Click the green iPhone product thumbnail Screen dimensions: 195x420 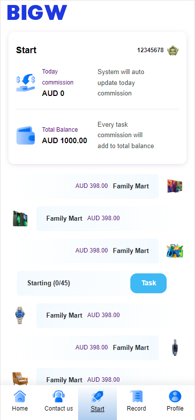point(20,219)
